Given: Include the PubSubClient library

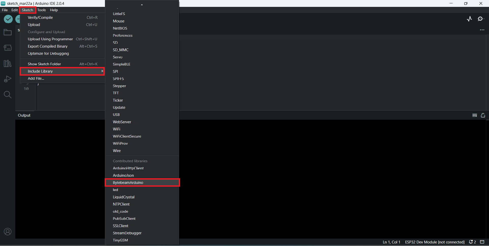Looking at the screenshot, I should (x=142, y=218).
